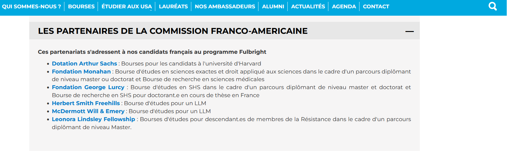Collapse the partenaires section with minus icon
Image resolution: width=507 pixels, height=162 pixels.
pos(409,31)
